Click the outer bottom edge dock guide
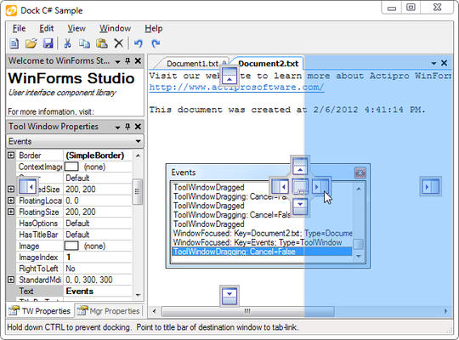The width and height of the screenshot is (459, 340). [x=229, y=296]
